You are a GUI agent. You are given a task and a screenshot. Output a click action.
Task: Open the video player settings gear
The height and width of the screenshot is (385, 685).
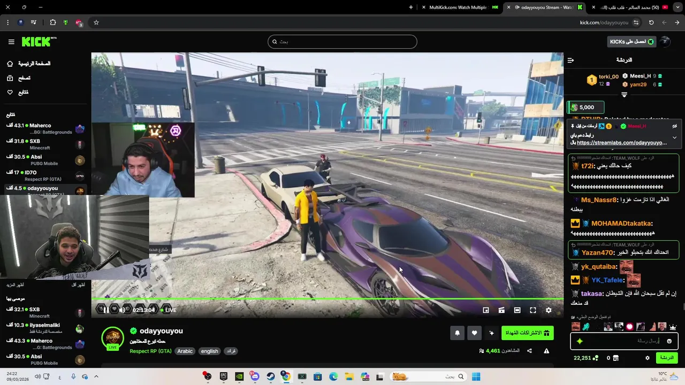[x=549, y=310]
